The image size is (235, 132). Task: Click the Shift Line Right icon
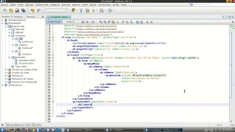[x=141, y=22]
